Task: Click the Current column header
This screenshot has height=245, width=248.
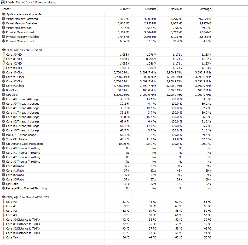Action: coord(124,9)
